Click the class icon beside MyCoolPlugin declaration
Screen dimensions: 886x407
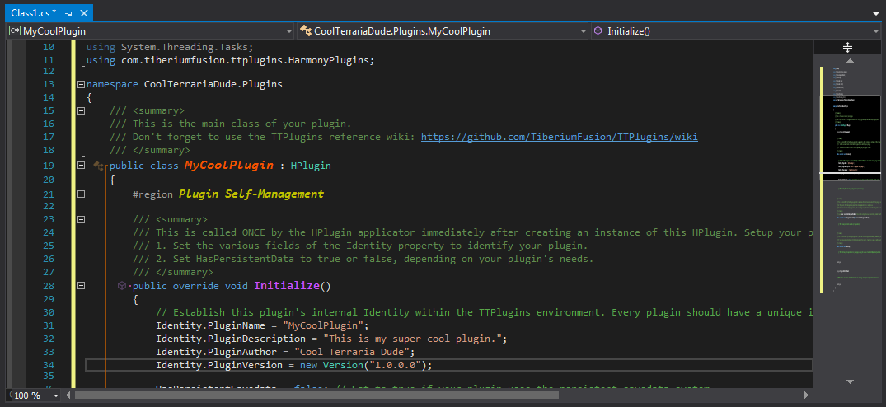[100, 166]
